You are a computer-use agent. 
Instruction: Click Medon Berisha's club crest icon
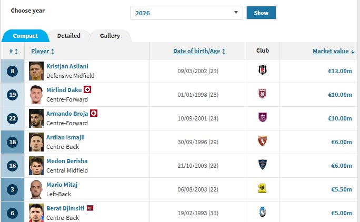[x=263, y=165]
